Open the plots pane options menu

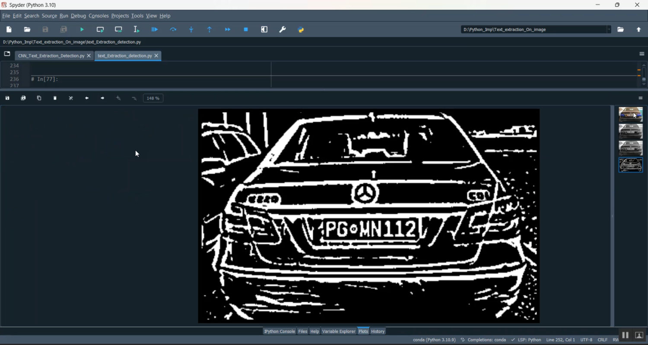(641, 98)
